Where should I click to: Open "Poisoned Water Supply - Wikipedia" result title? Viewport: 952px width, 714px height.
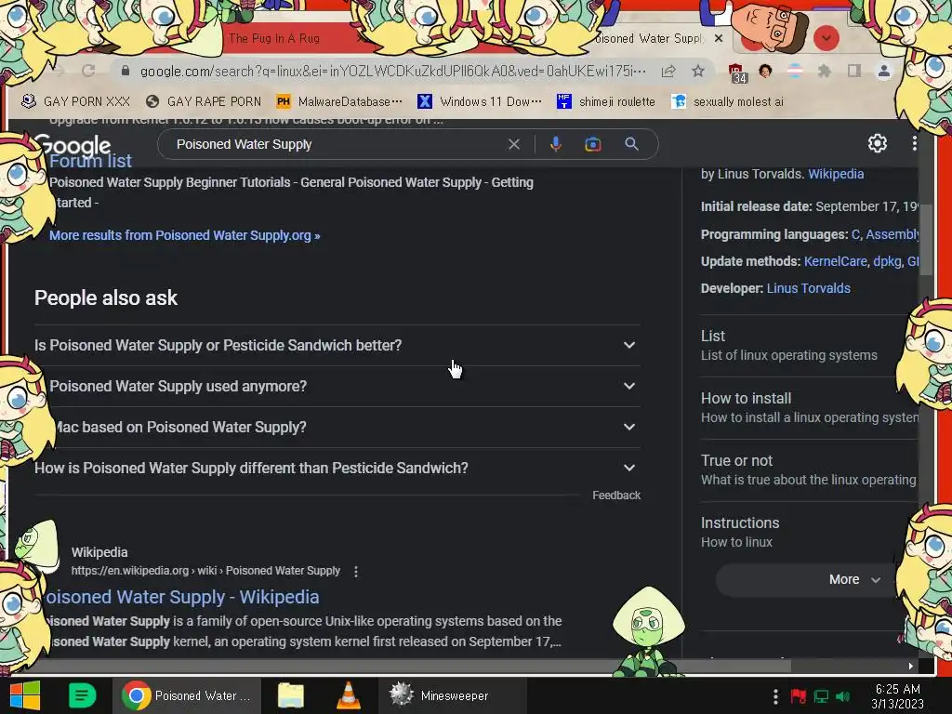pyautogui.click(x=180, y=597)
